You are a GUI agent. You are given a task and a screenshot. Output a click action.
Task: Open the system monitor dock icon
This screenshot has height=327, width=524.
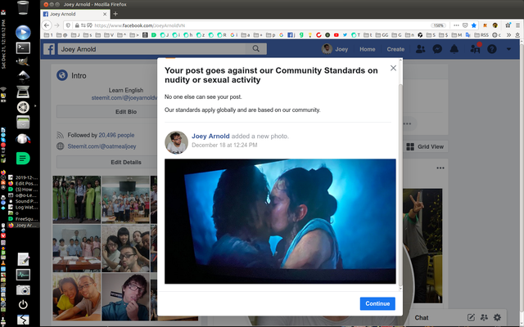point(23,275)
